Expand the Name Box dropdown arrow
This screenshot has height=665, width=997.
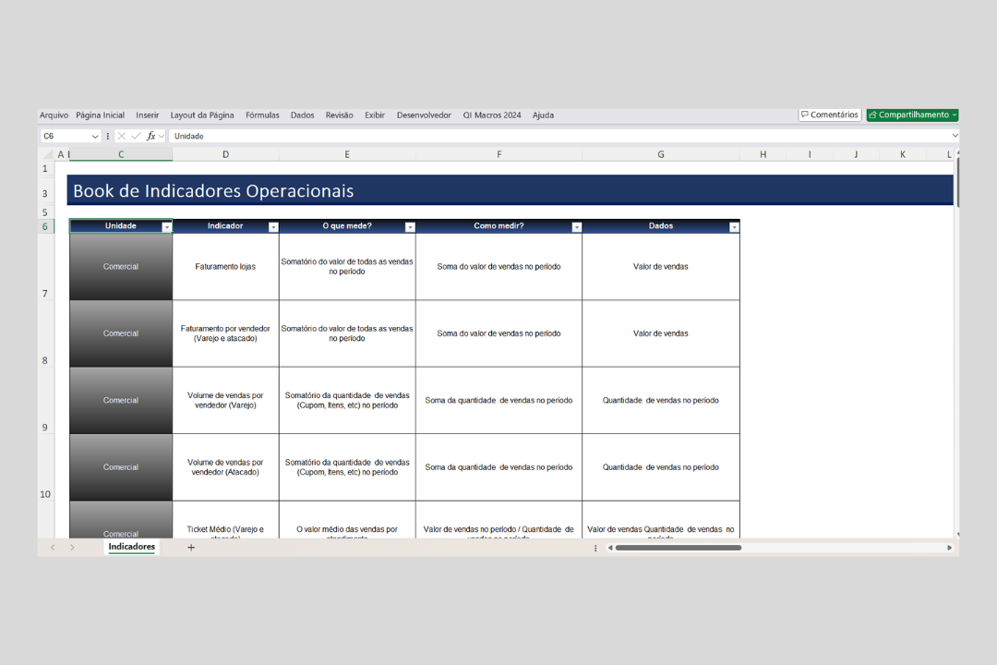95,136
